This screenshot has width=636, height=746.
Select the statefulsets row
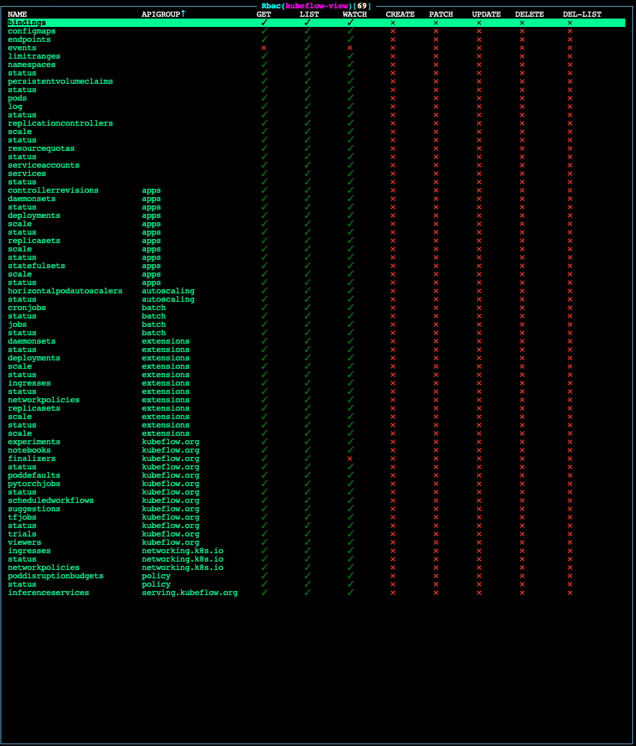click(317, 266)
